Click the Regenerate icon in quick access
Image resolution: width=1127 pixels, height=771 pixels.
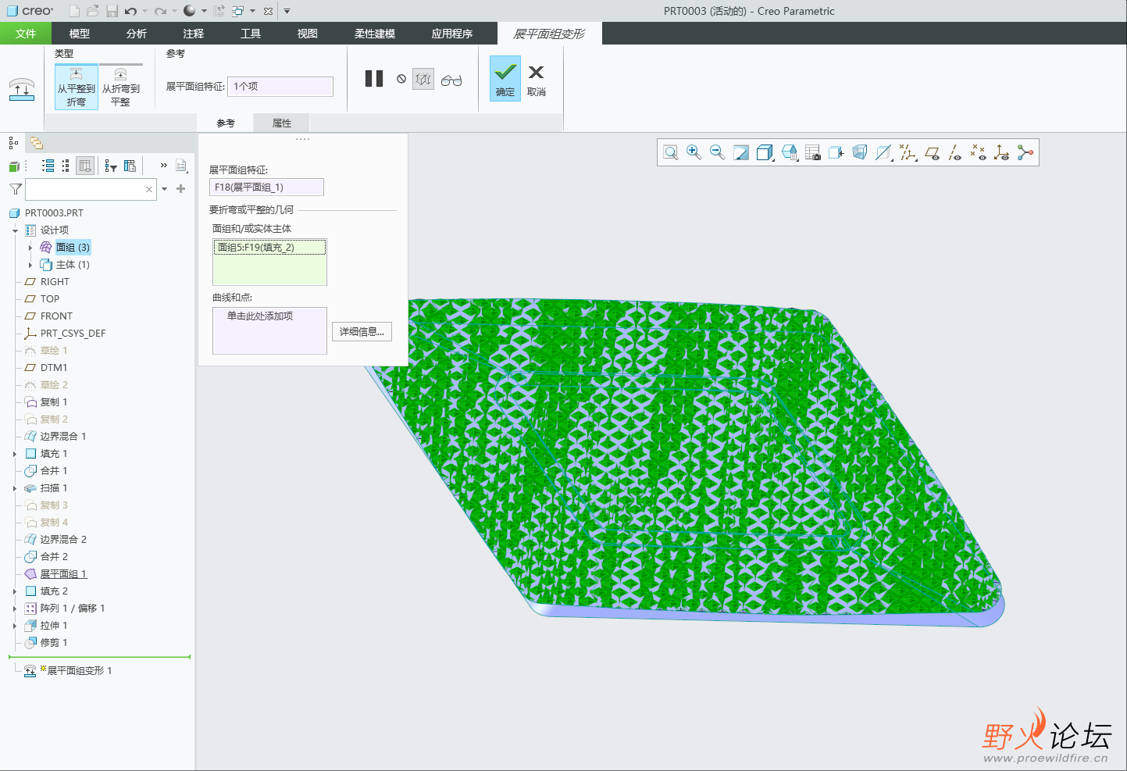click(219, 11)
